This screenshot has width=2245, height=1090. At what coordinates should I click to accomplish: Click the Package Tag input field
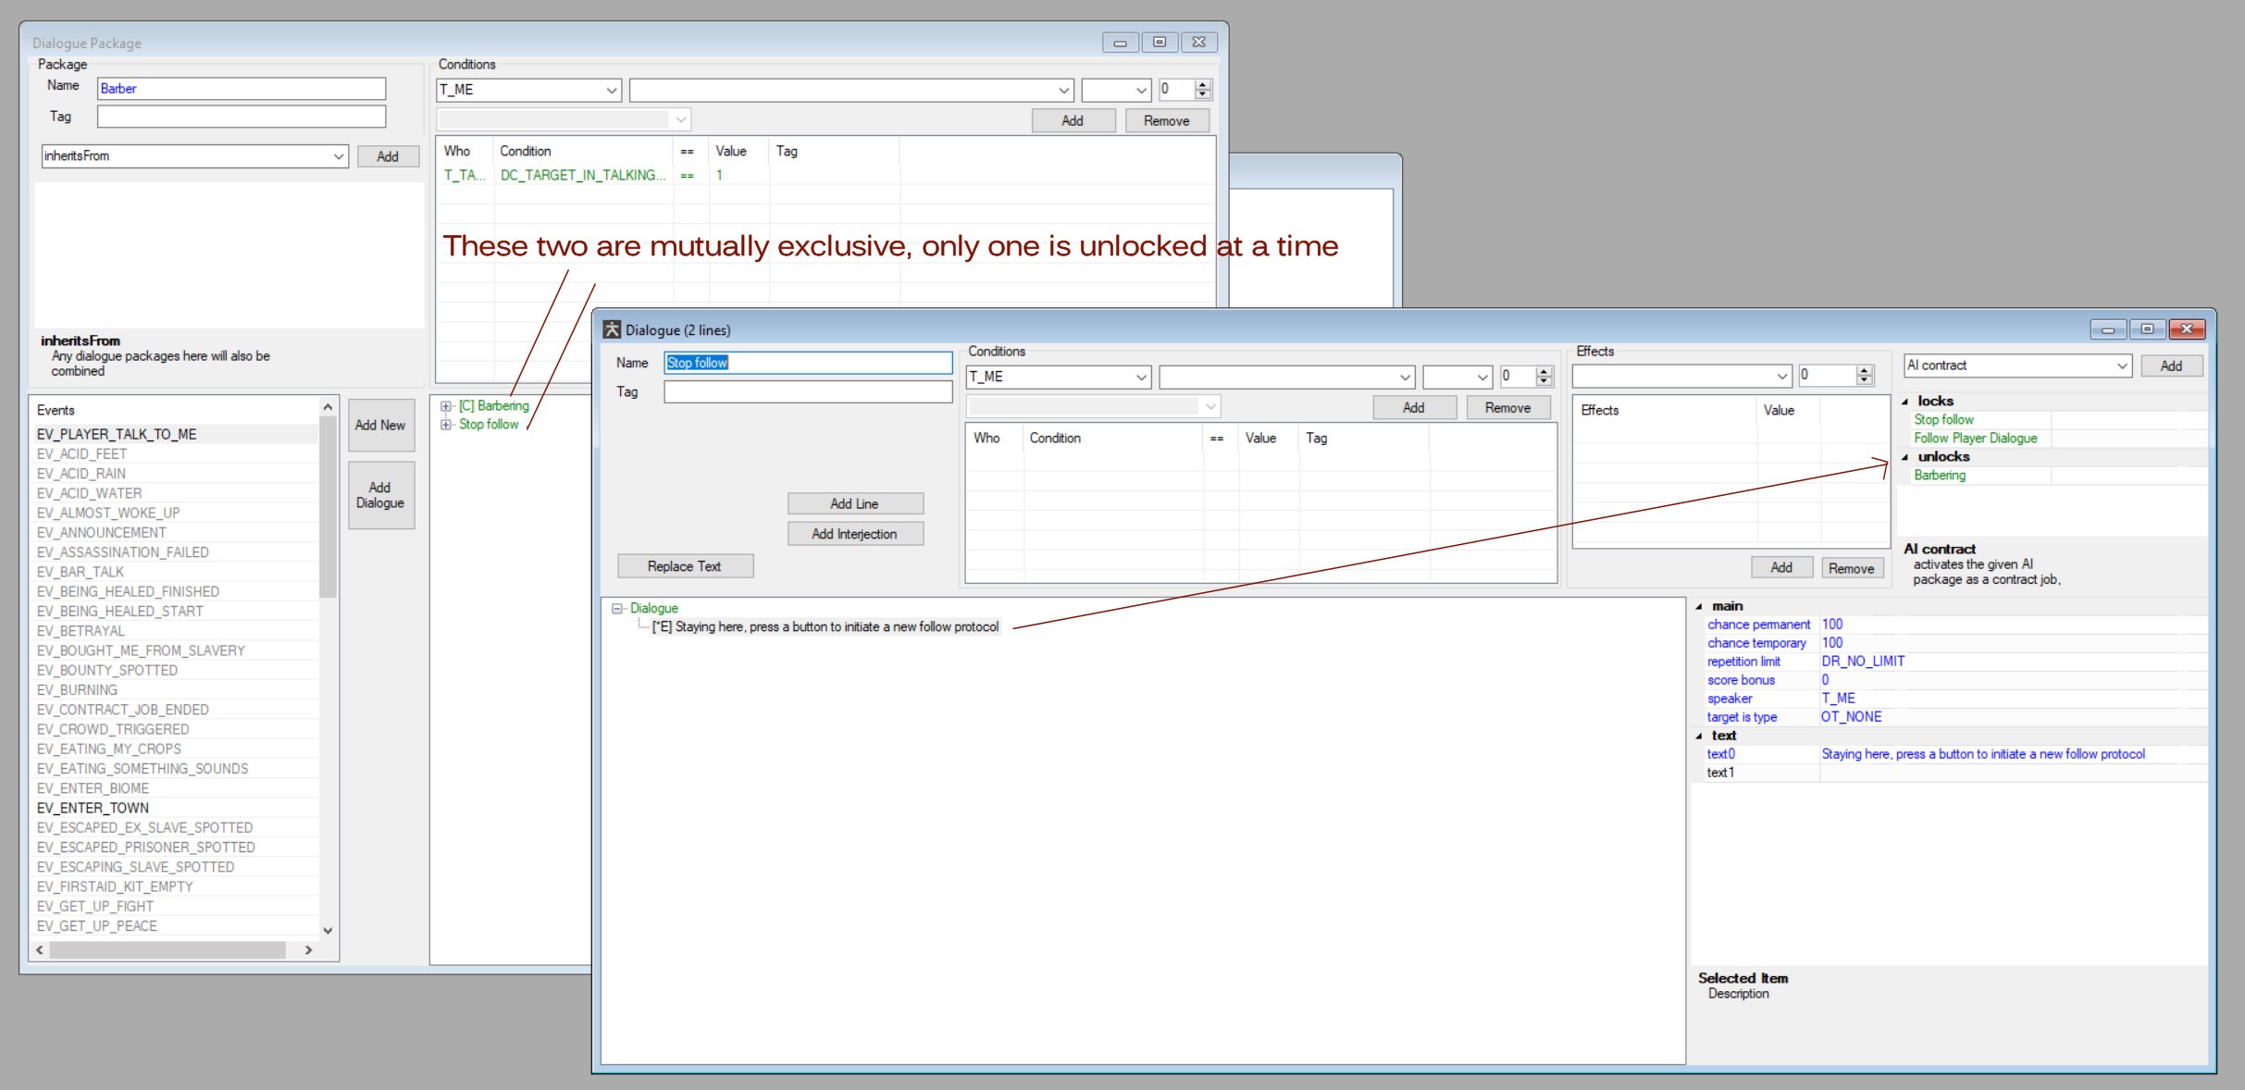coord(241,117)
